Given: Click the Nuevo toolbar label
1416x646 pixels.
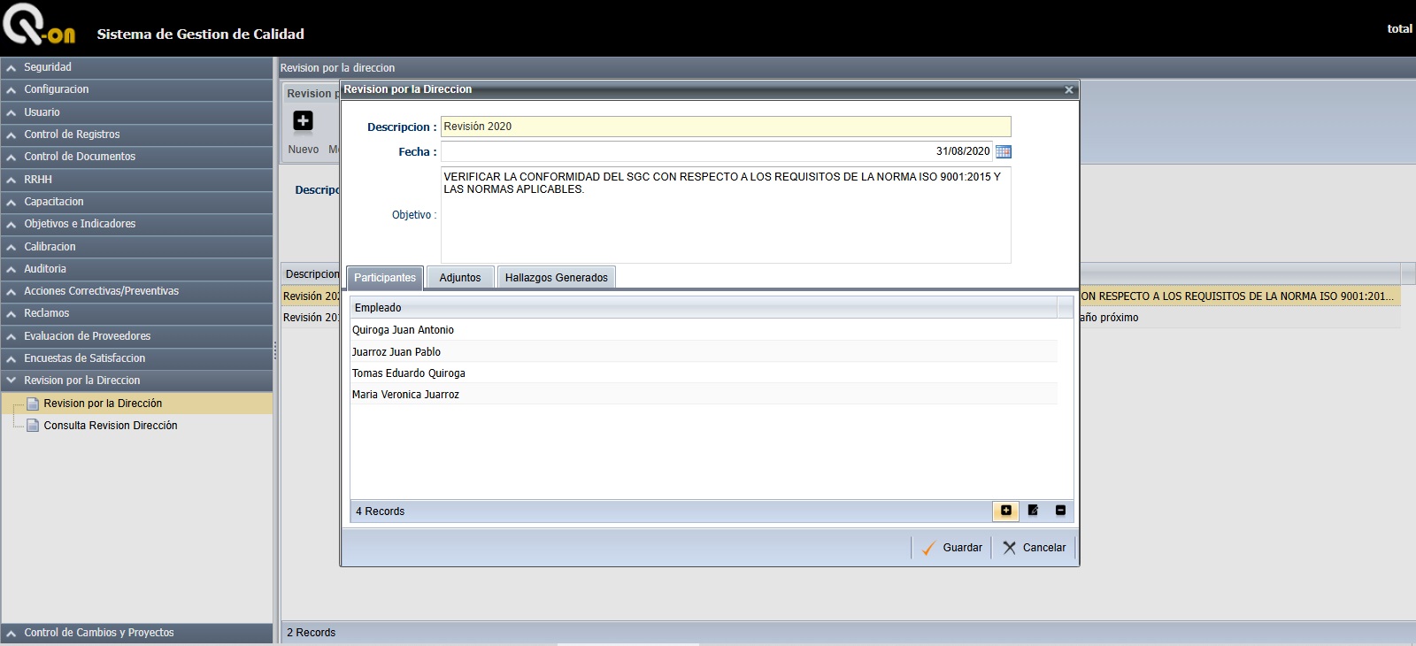Looking at the screenshot, I should click(x=304, y=150).
